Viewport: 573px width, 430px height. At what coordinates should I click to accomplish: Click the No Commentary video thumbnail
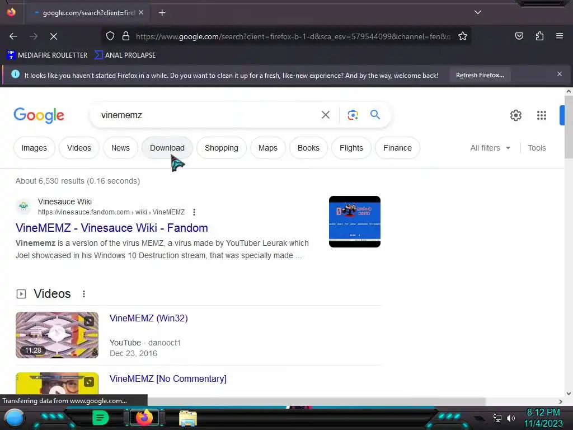click(57, 385)
